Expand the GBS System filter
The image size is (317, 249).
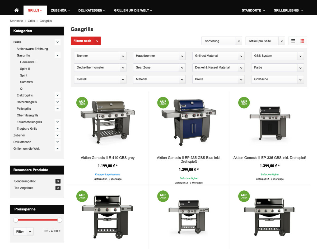(277, 56)
